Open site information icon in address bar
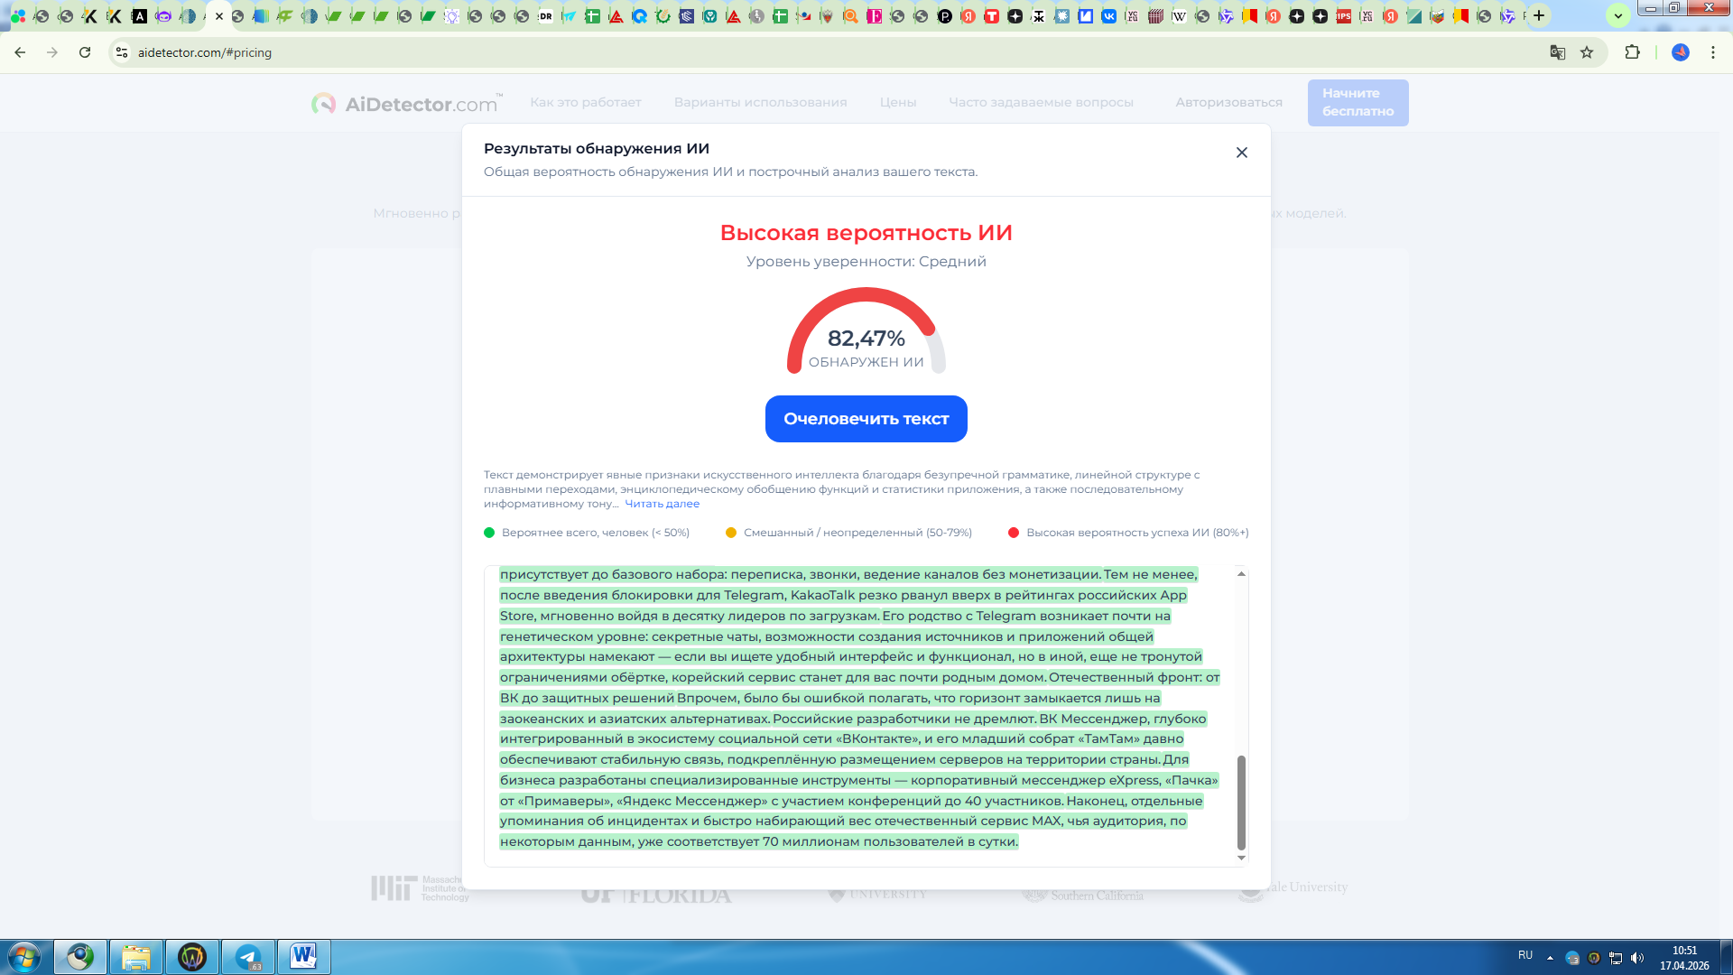 [122, 52]
